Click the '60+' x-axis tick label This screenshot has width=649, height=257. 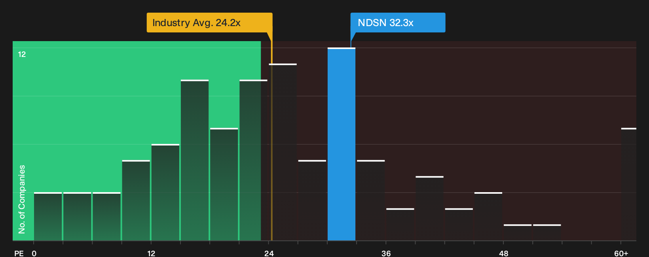621,253
